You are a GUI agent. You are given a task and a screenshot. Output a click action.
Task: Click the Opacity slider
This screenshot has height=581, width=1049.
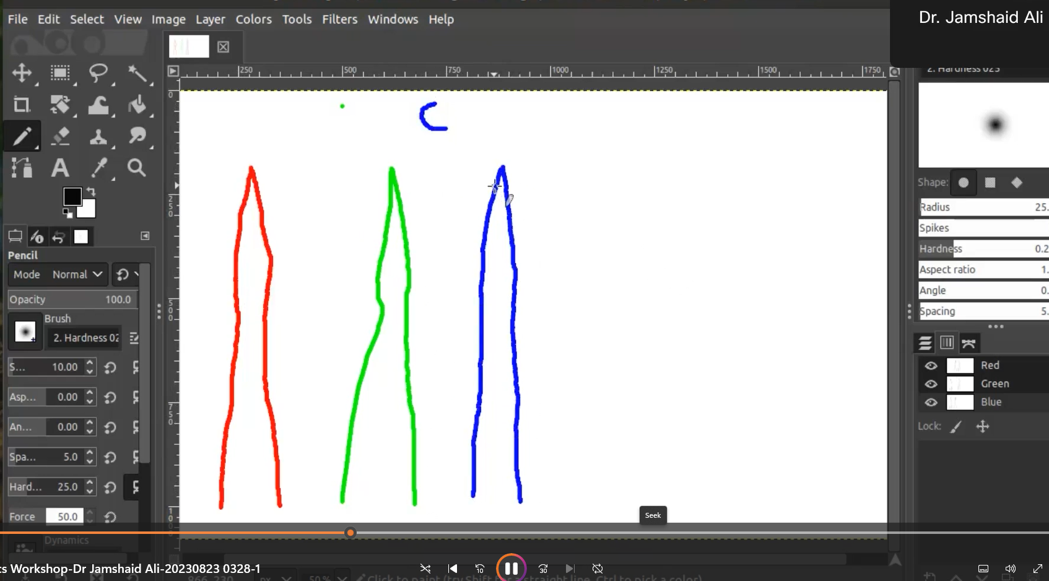click(x=72, y=299)
